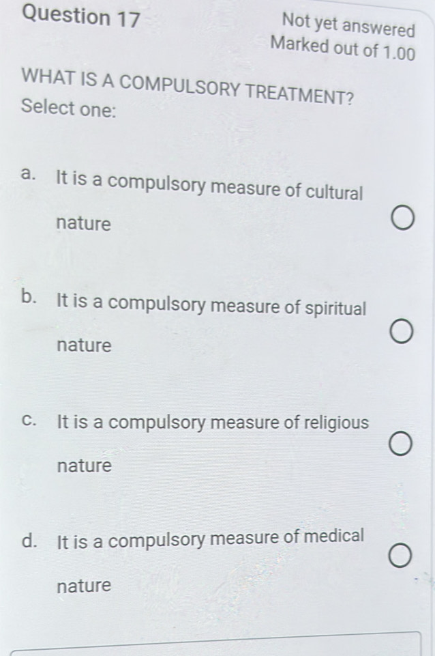Click the word 'nature' in option a
The height and width of the screenshot is (656, 435).
[x=82, y=223]
